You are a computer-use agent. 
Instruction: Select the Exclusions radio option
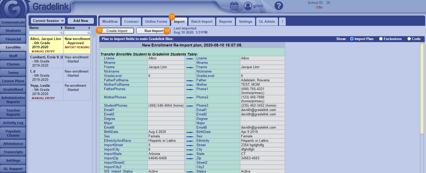pyautogui.click(x=381, y=39)
